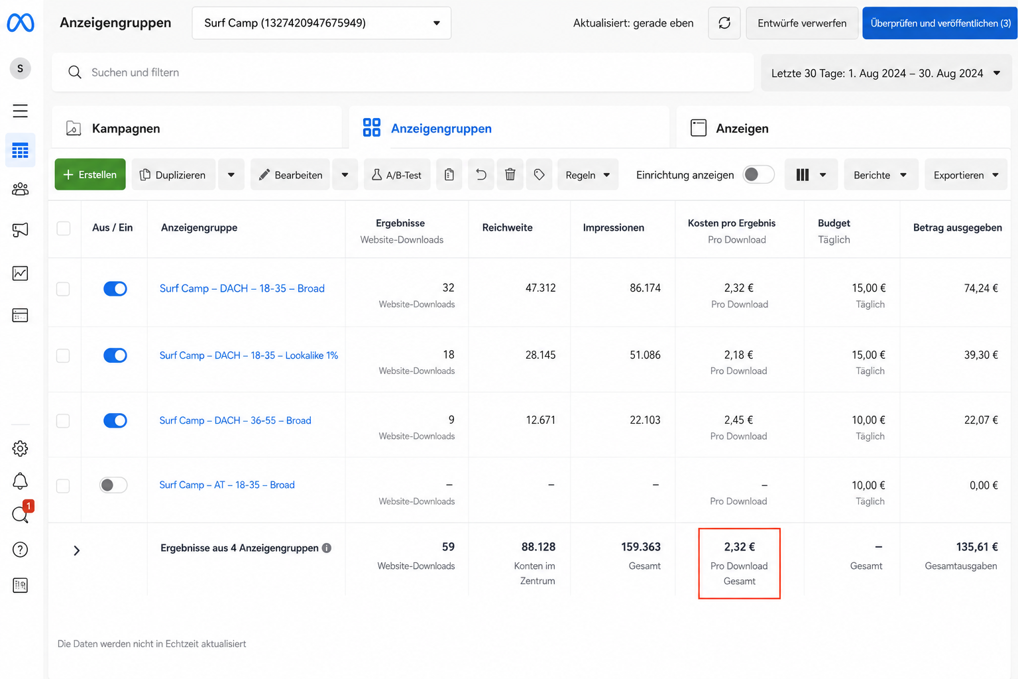Click the info icon next to Ergebnisse aus 4 Anzeigengruppen

[327, 548]
